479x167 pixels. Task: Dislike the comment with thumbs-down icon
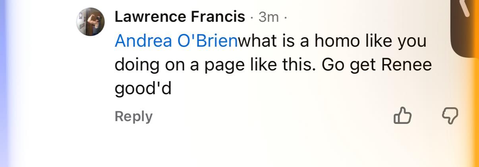point(450,116)
